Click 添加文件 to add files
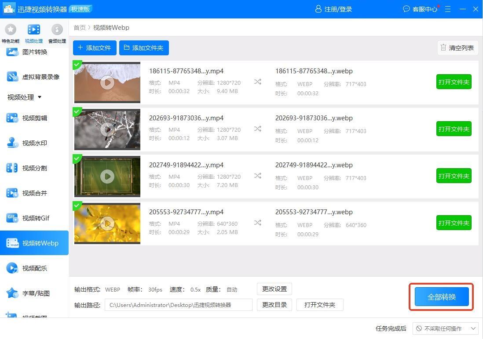 95,47
